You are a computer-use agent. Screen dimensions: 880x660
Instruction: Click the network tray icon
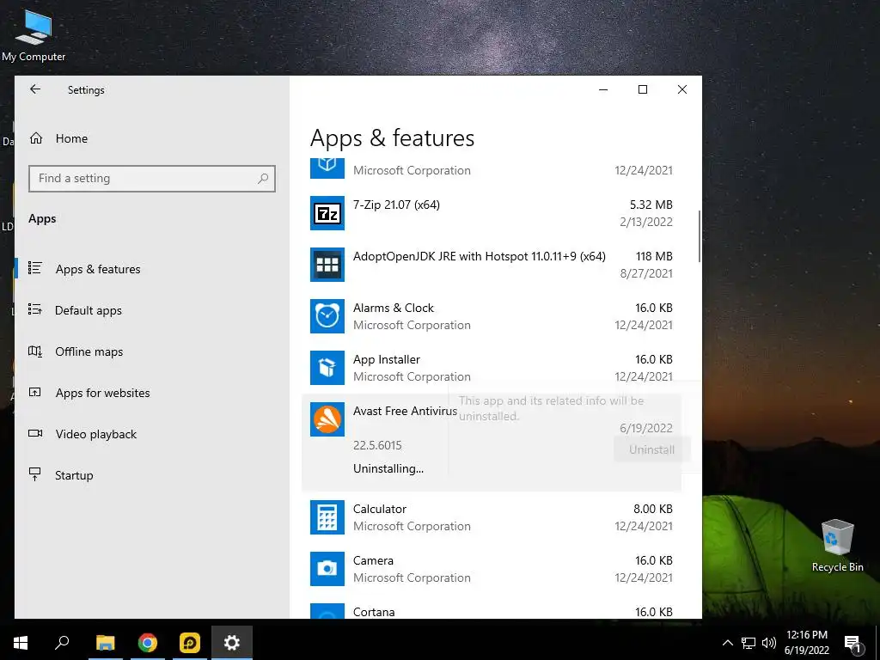tap(749, 643)
